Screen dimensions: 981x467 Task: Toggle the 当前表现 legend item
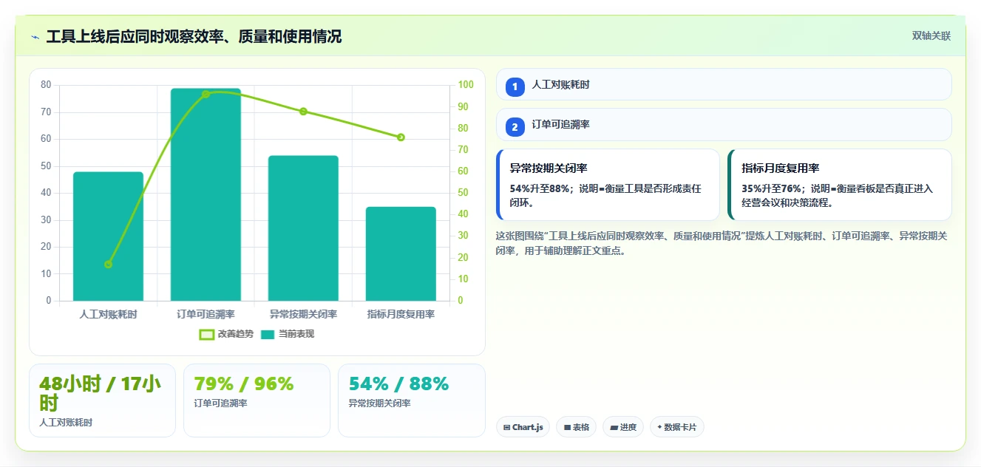point(287,334)
